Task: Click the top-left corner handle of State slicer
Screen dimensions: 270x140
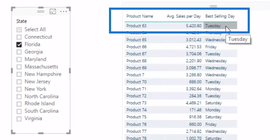Action: click(13, 9)
